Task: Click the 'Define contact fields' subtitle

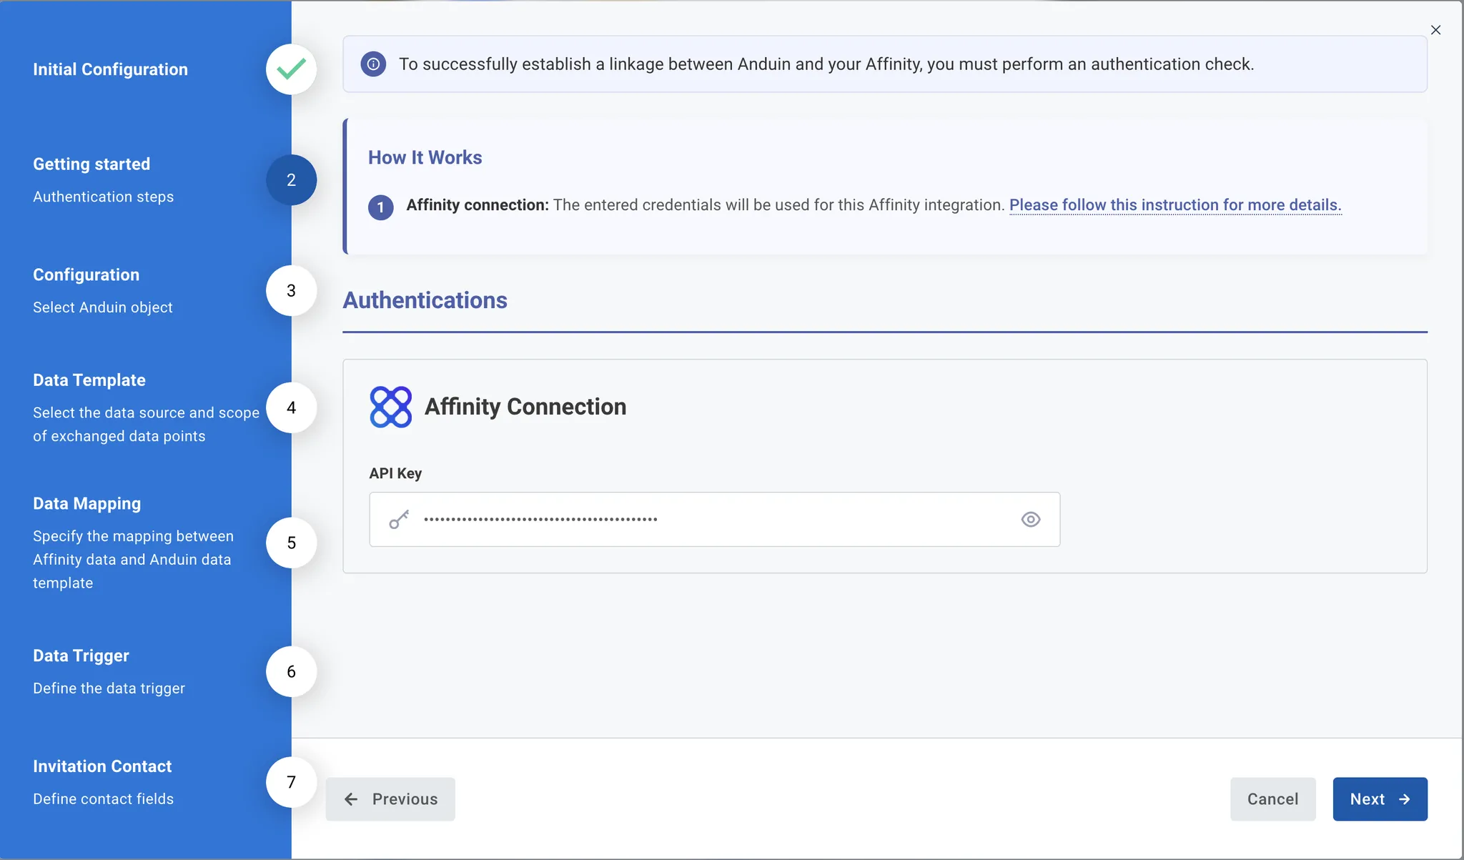Action: tap(103, 799)
